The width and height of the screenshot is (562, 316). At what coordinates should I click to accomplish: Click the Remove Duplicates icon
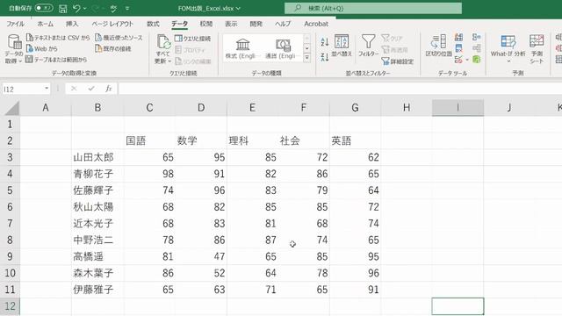point(458,48)
